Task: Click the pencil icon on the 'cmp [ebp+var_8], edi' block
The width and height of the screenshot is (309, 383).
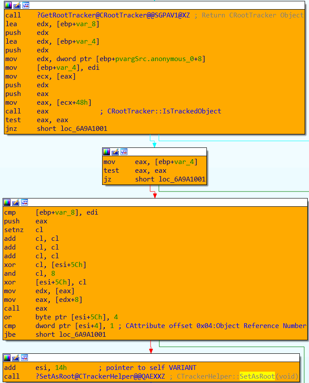Action: pos(16,202)
